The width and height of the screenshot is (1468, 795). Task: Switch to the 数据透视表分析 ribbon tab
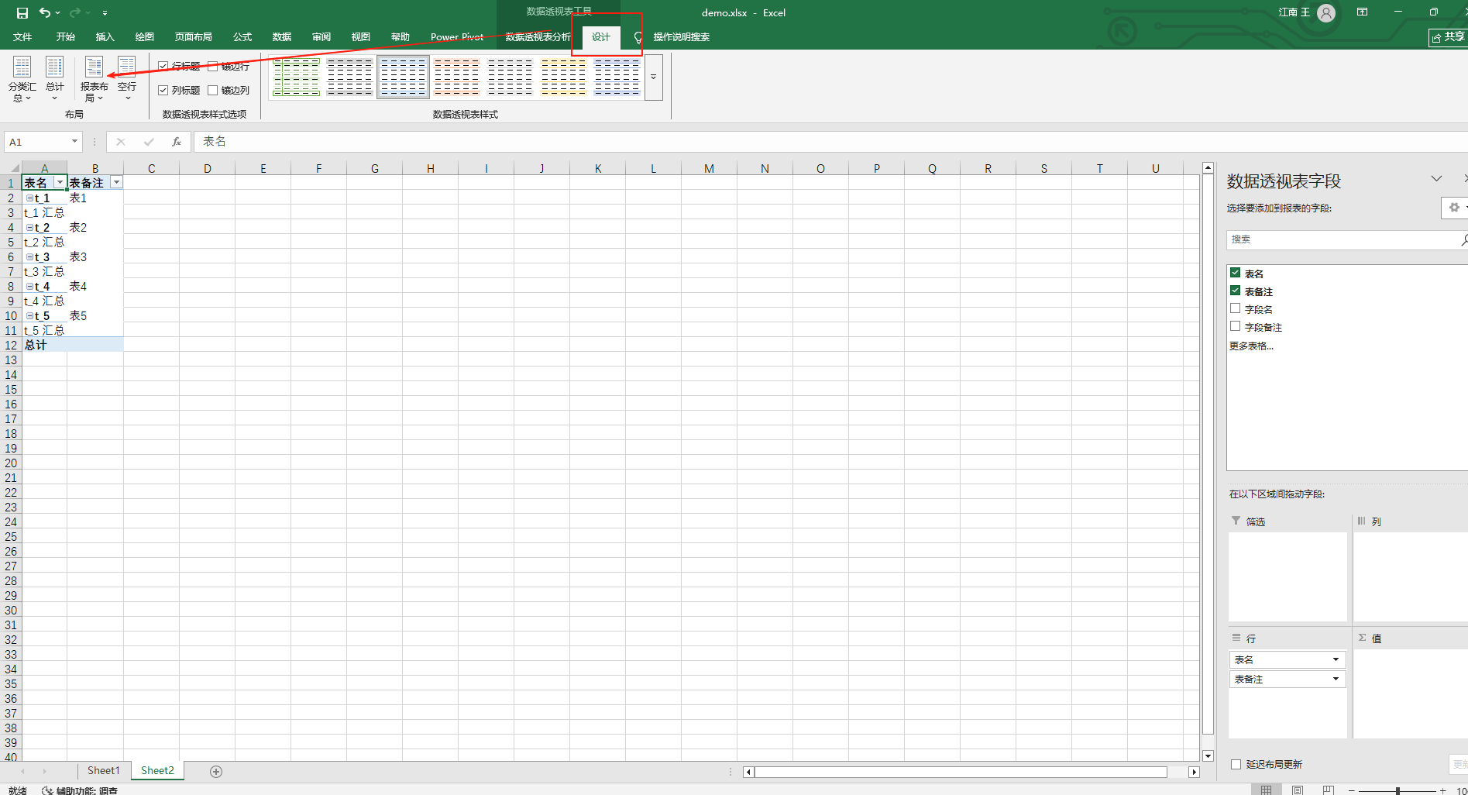pyautogui.click(x=538, y=37)
